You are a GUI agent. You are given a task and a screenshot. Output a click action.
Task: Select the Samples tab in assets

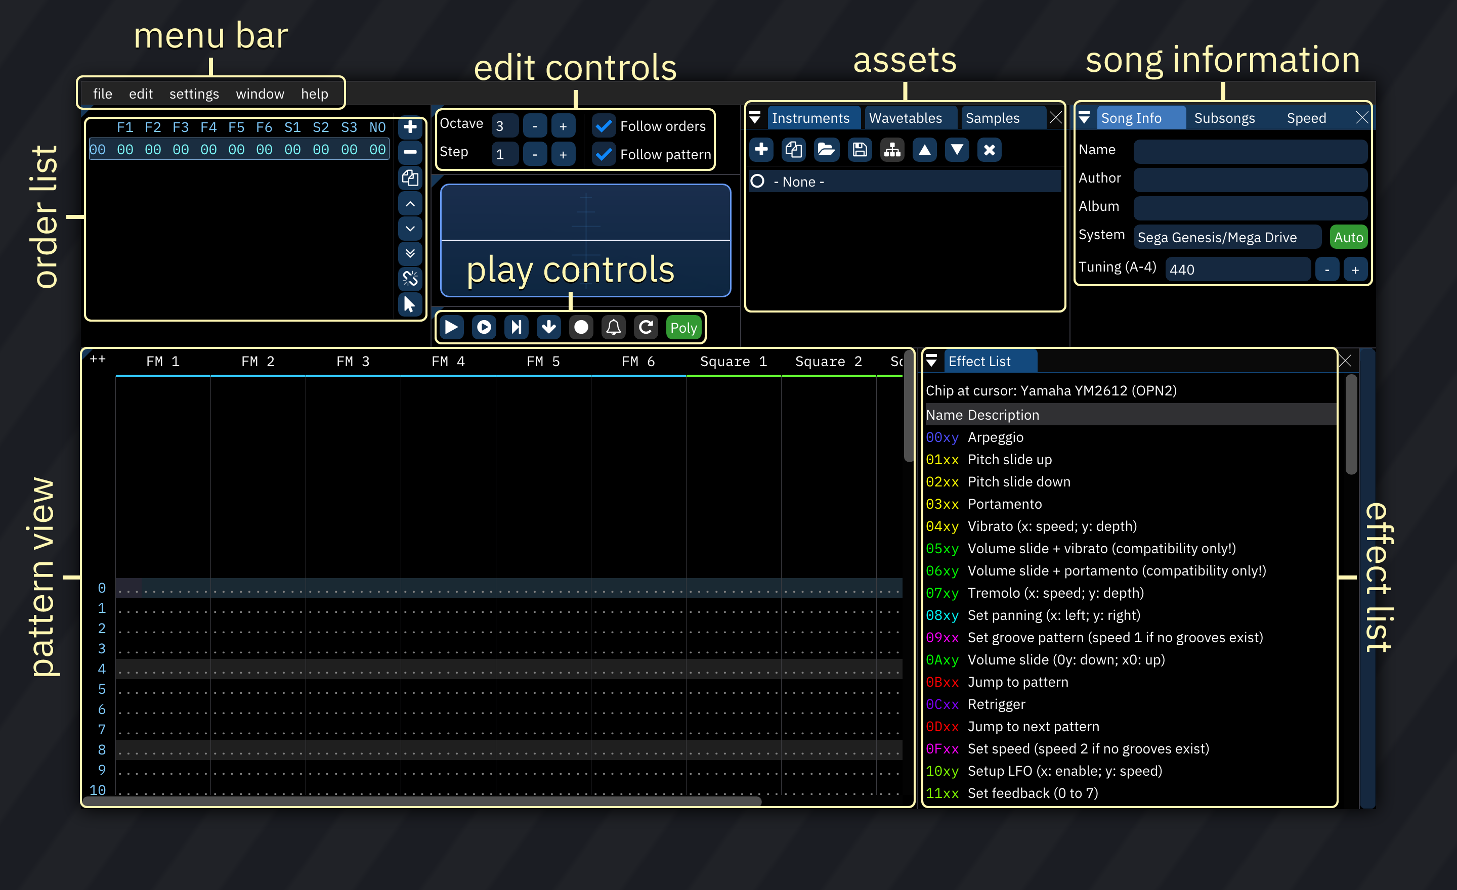coord(994,116)
